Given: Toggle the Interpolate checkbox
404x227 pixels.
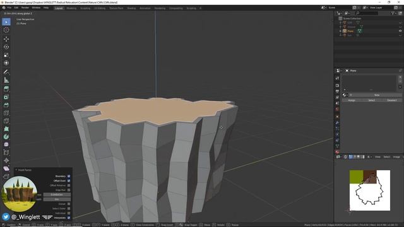Looking at the screenshot, I should click(x=69, y=218).
